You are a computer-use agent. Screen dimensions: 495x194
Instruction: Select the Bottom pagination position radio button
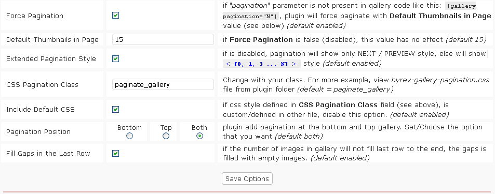pyautogui.click(x=129, y=136)
